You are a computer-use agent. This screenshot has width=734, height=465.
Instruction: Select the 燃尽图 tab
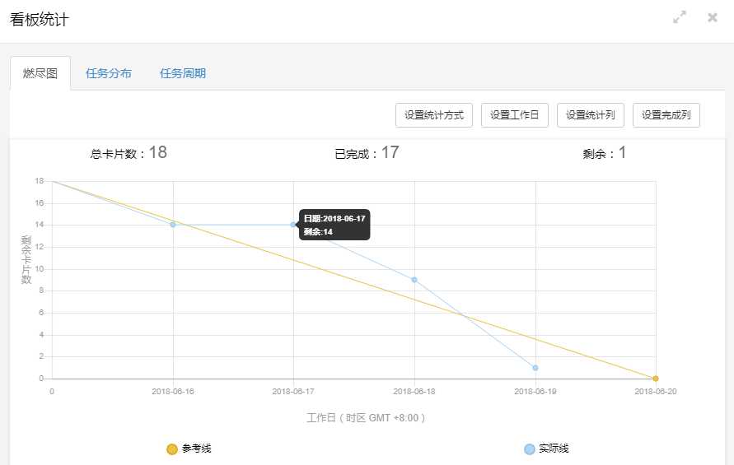[x=40, y=73]
